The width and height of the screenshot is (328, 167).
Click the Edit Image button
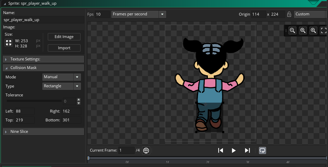(64, 37)
